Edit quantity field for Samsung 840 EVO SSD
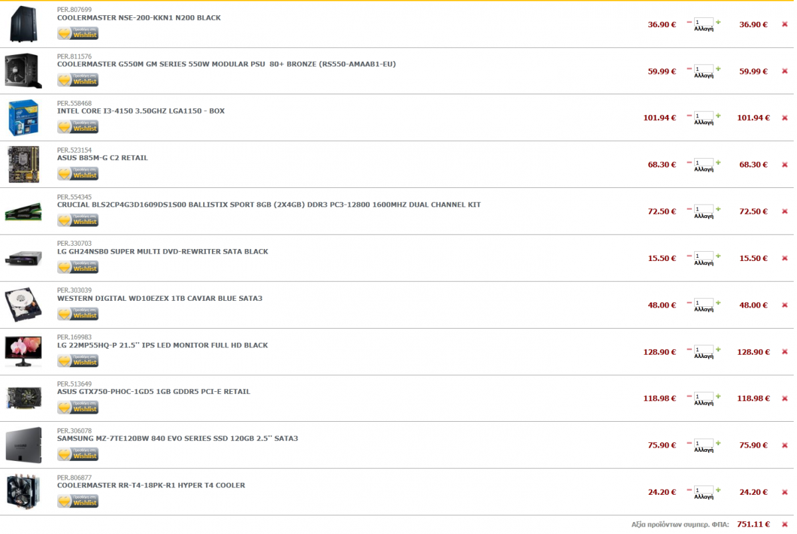797x534 pixels. tap(703, 442)
